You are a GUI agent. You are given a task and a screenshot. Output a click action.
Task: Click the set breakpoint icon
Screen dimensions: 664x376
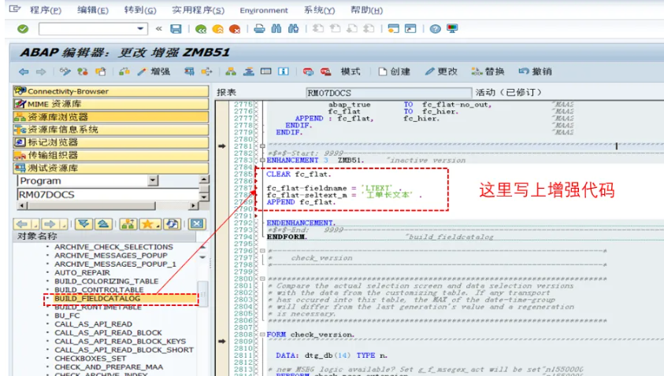tap(308, 72)
